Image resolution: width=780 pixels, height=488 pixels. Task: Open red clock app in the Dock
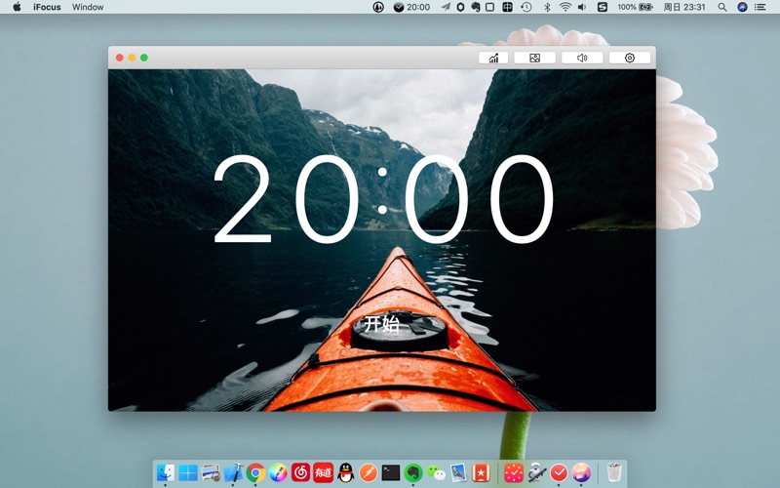(514, 472)
